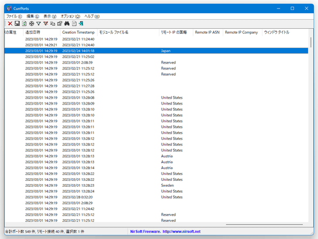Sort by Remote IP ASN column header

point(208,33)
